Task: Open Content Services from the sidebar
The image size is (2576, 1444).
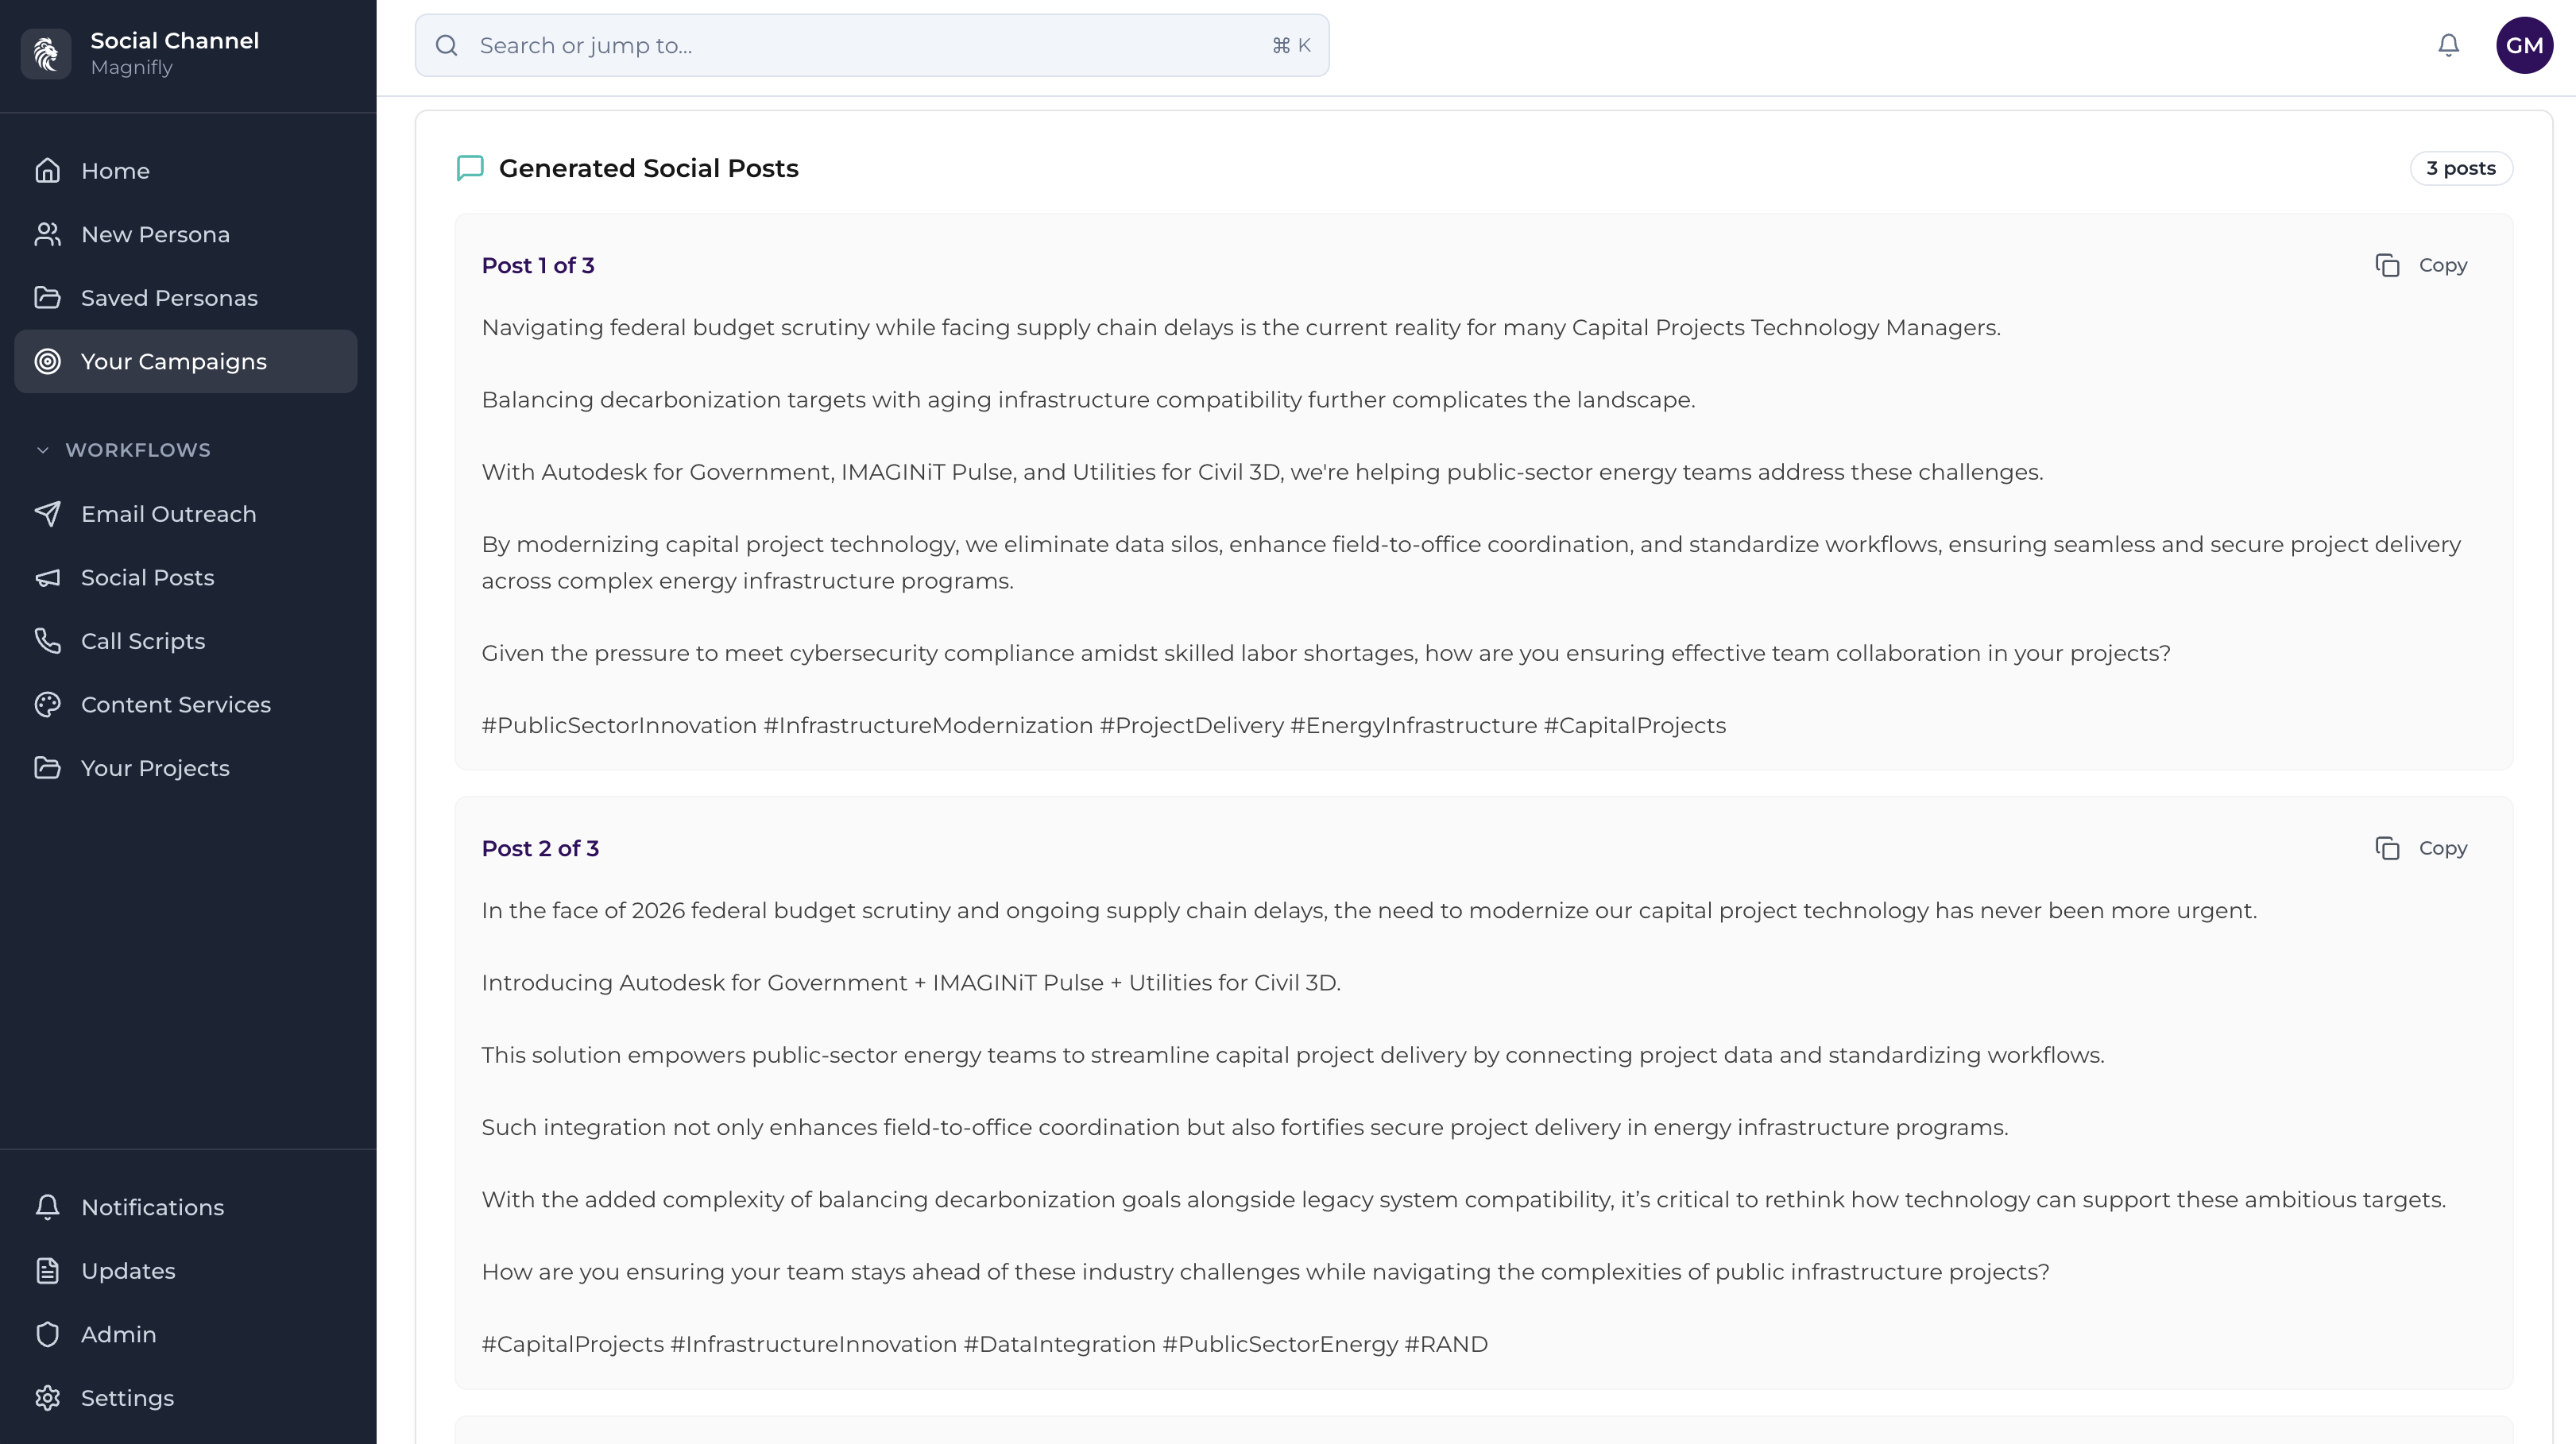Action: point(175,705)
